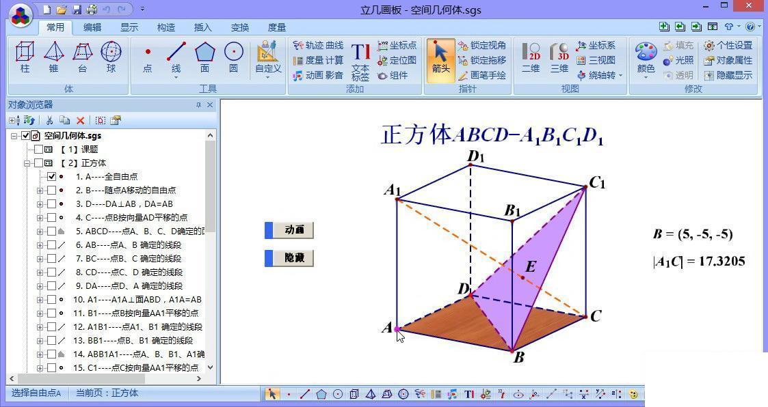
Task: Expand tree item 8. CD segment
Action: (40, 272)
